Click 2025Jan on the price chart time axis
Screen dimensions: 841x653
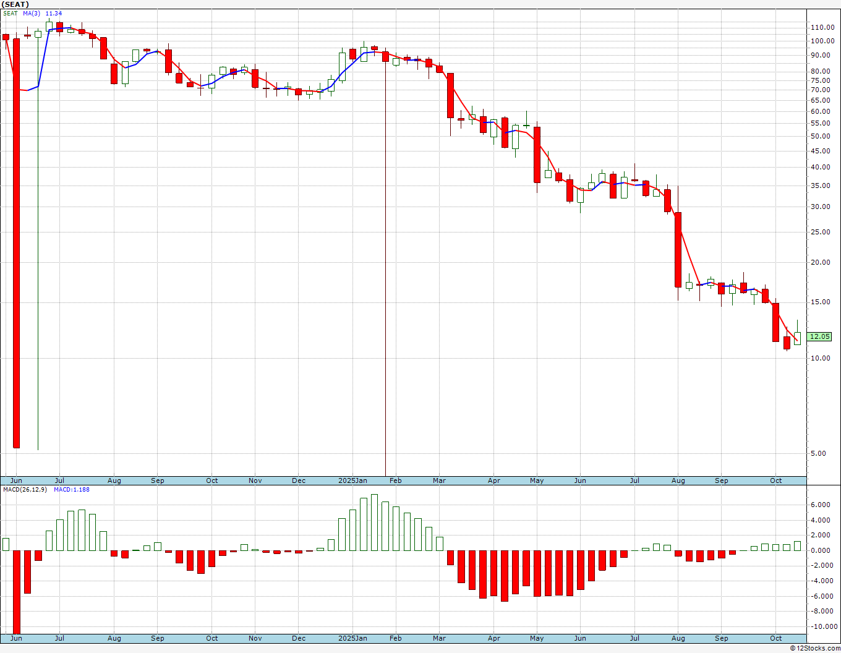point(352,480)
